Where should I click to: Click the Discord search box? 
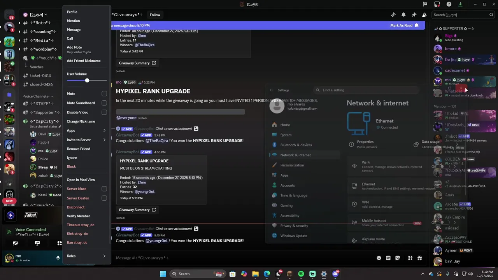click(x=463, y=15)
